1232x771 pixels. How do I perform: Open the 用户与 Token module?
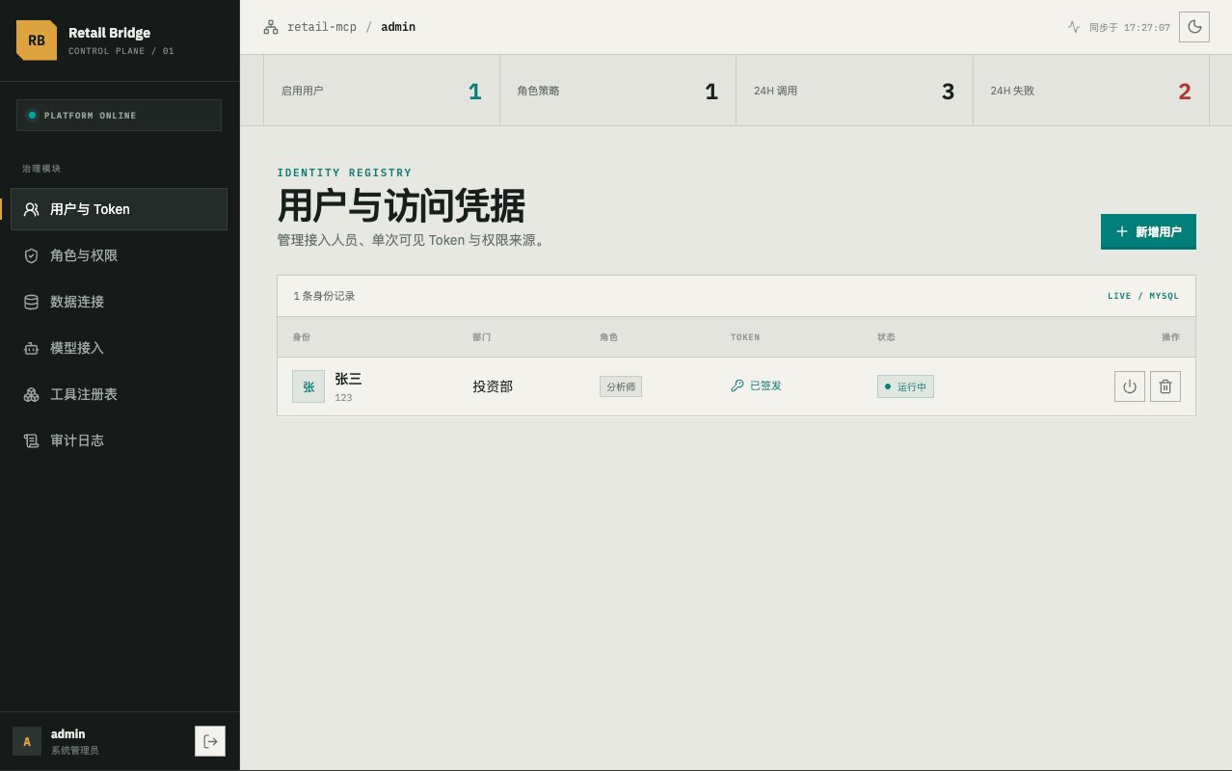point(119,209)
